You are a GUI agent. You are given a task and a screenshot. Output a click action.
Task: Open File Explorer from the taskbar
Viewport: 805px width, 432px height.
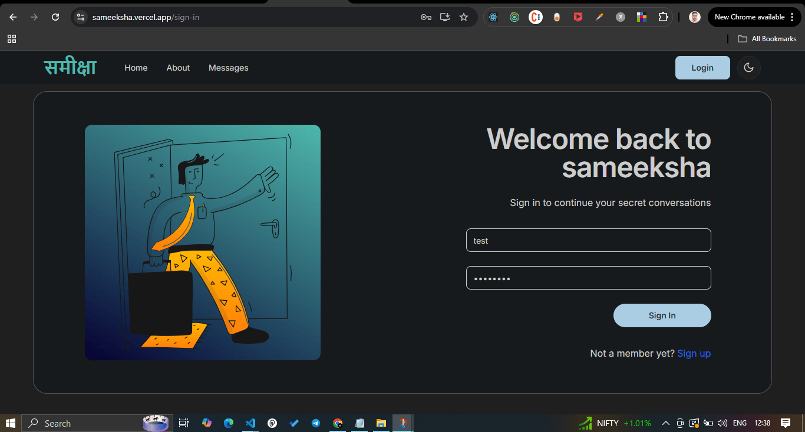(381, 423)
